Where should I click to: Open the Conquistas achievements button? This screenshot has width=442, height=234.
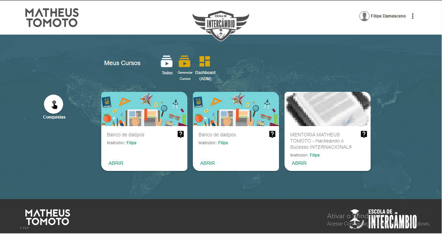pyautogui.click(x=54, y=104)
